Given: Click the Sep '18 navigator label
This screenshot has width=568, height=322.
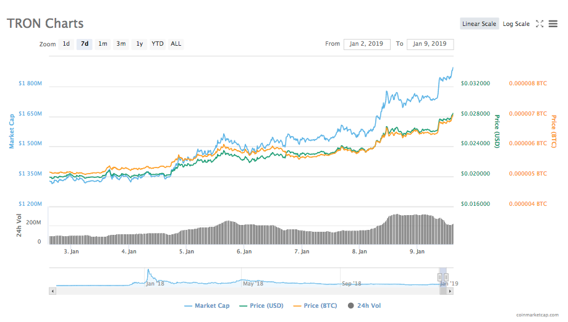Looking at the screenshot, I should click(352, 284).
